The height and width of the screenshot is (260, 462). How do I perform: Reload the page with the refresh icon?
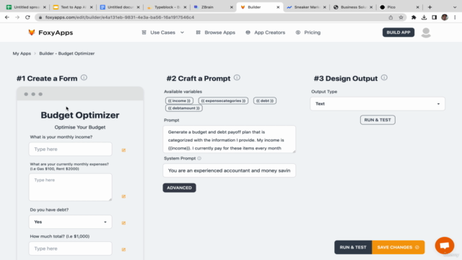(x=27, y=17)
